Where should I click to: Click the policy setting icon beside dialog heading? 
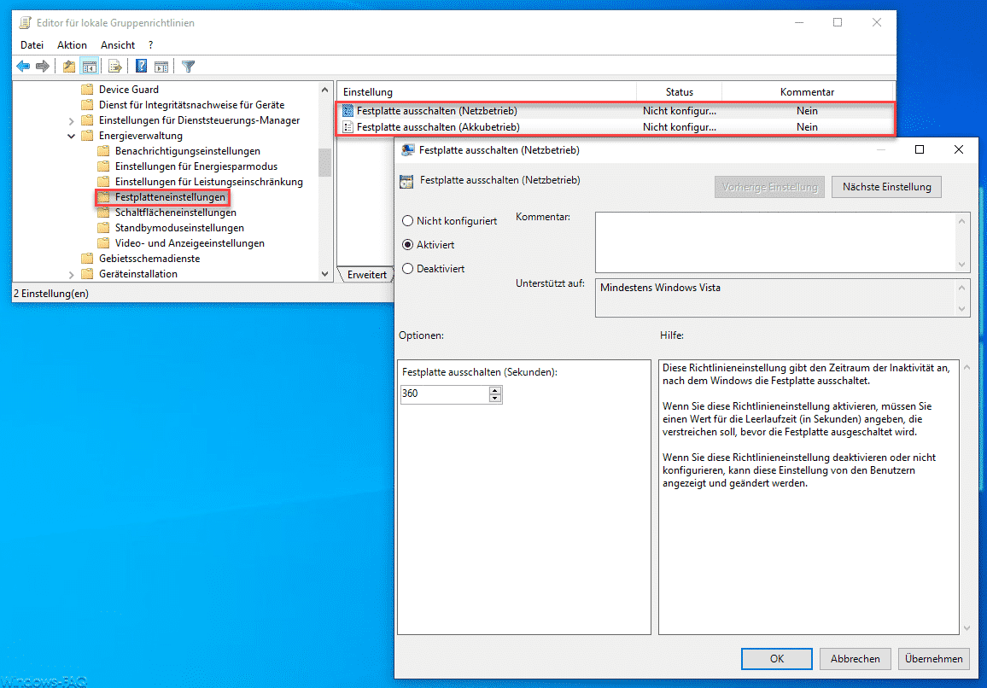[x=406, y=181]
